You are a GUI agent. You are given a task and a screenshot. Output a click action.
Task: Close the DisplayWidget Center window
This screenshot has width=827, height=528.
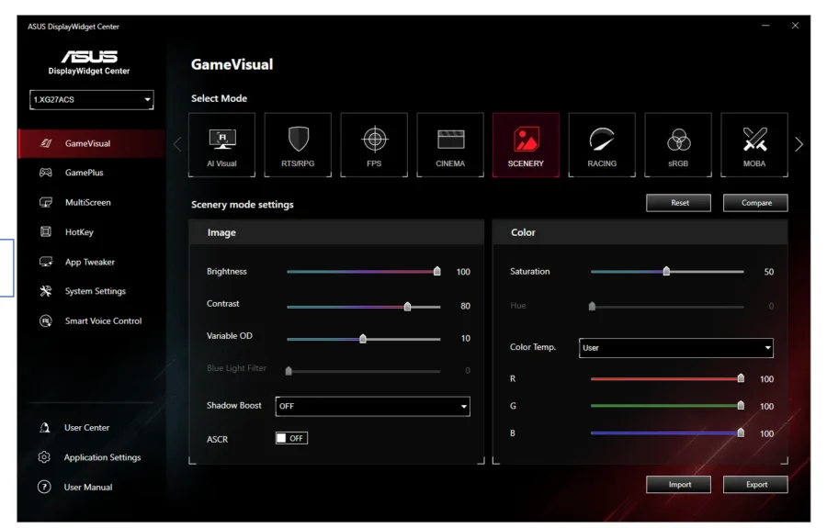coord(795,26)
